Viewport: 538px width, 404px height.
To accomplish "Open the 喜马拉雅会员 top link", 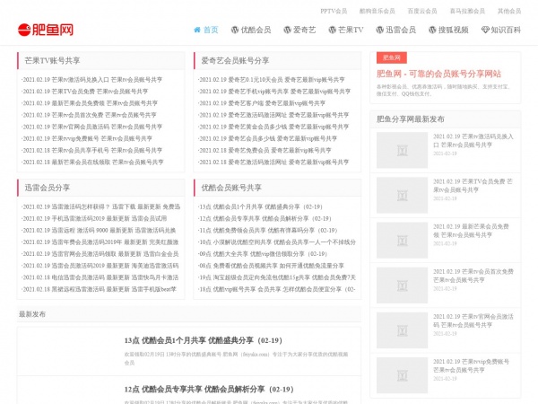I will [467, 11].
